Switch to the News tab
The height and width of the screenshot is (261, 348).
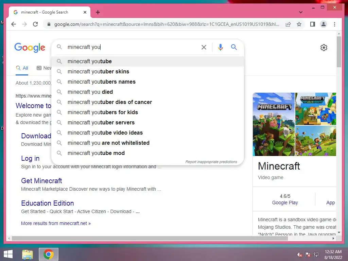pyautogui.click(x=44, y=68)
